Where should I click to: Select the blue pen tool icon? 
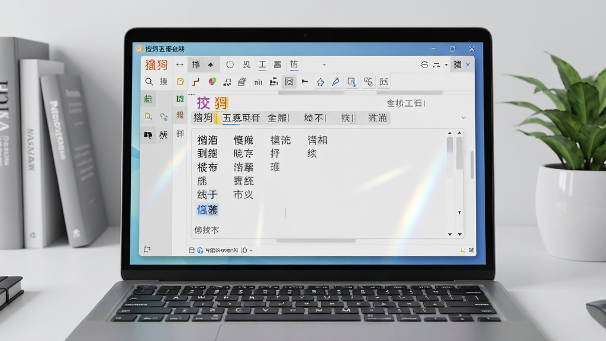click(336, 82)
